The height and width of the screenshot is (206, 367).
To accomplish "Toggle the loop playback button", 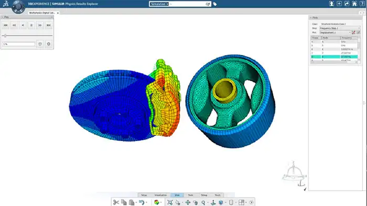I will [40, 44].
